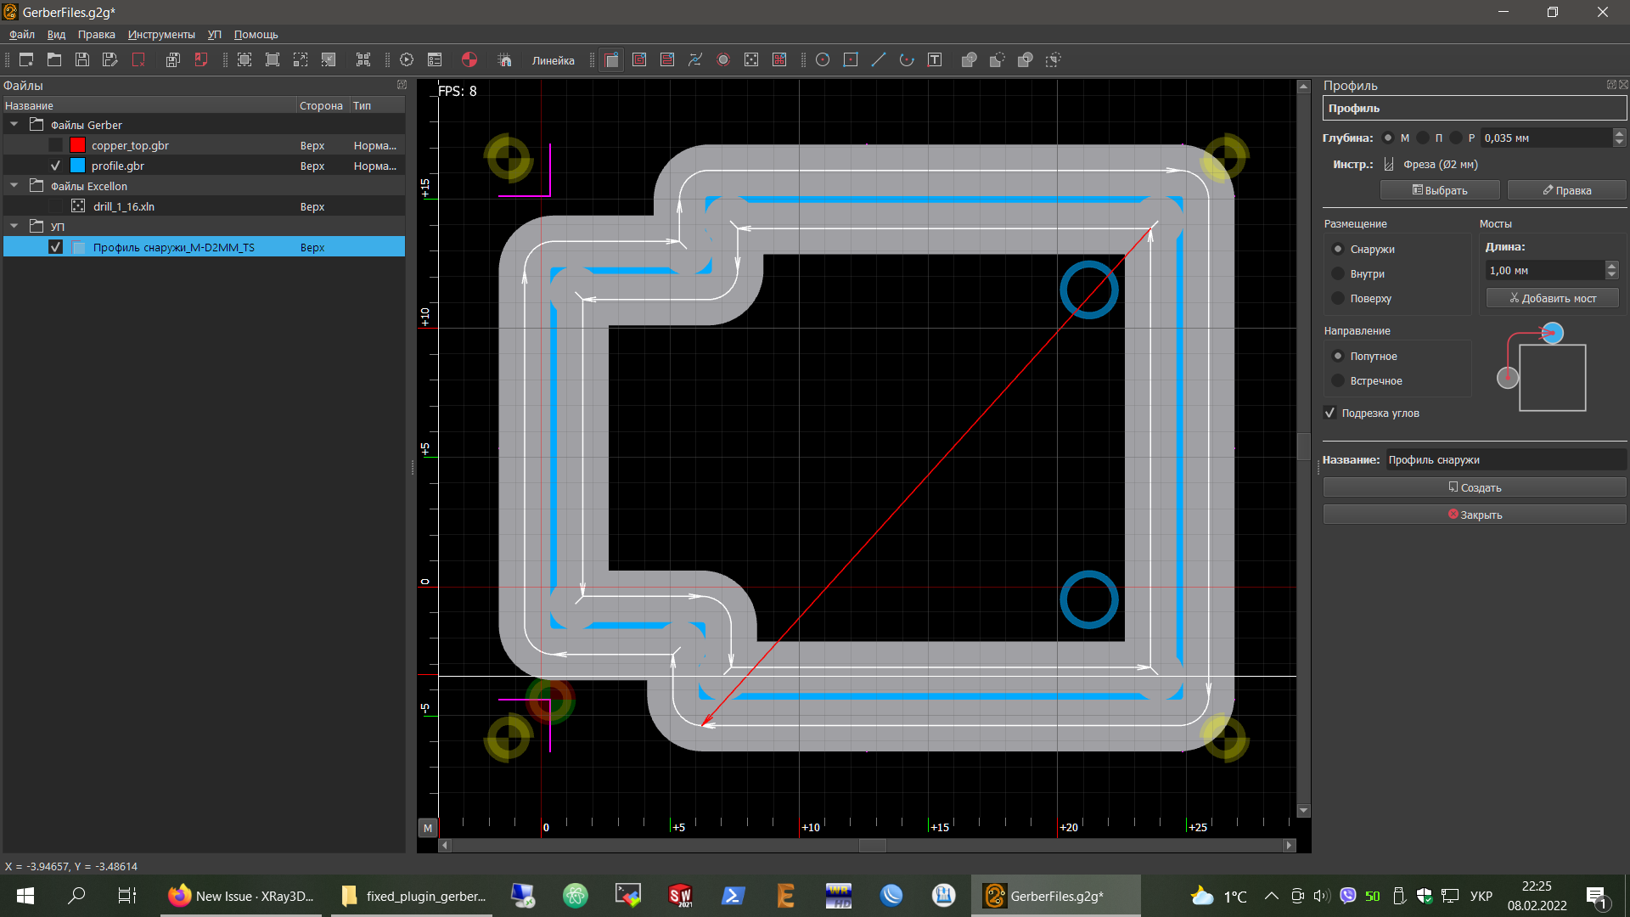Click the red copper_top.gbr color swatch
1630x917 pixels.
(x=77, y=145)
